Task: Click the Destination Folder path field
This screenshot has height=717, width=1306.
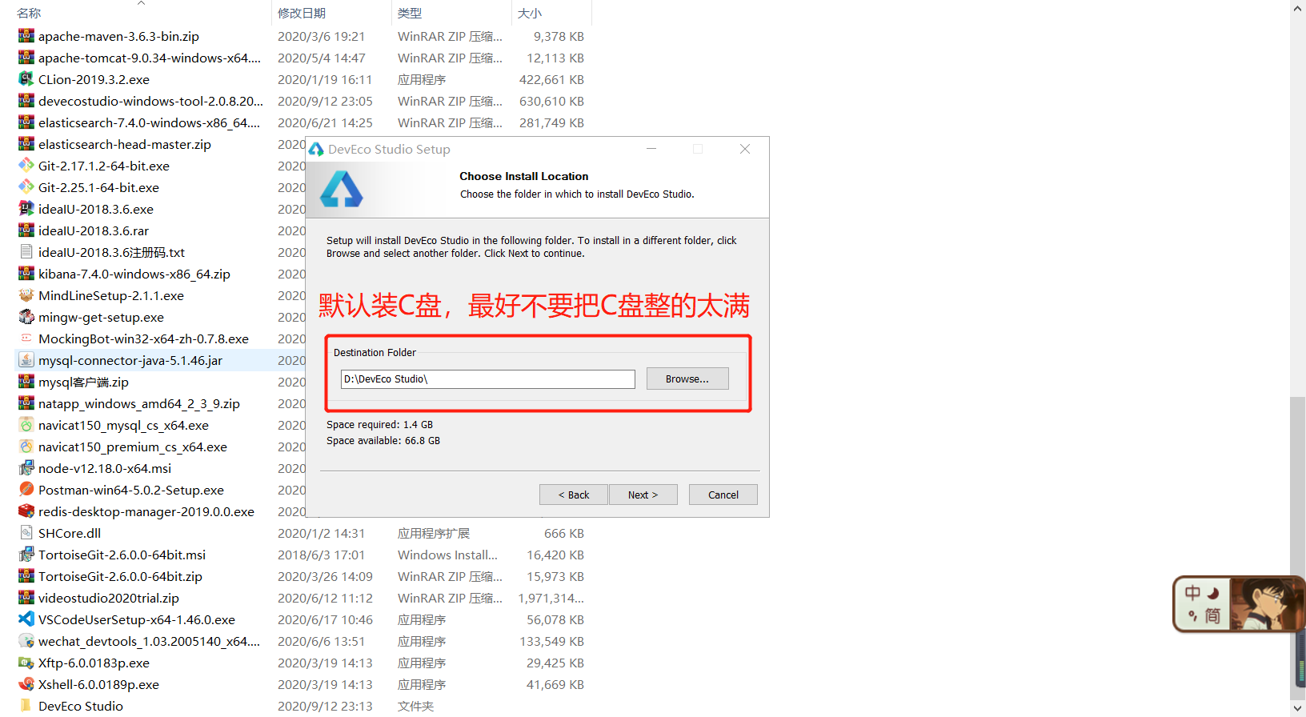Action: [488, 379]
